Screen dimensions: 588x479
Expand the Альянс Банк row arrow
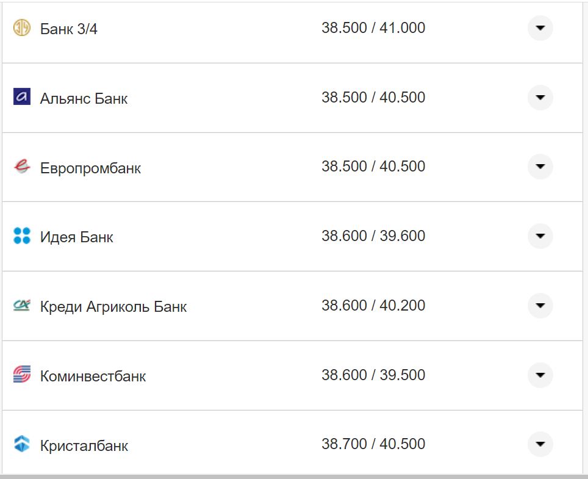[x=540, y=98]
